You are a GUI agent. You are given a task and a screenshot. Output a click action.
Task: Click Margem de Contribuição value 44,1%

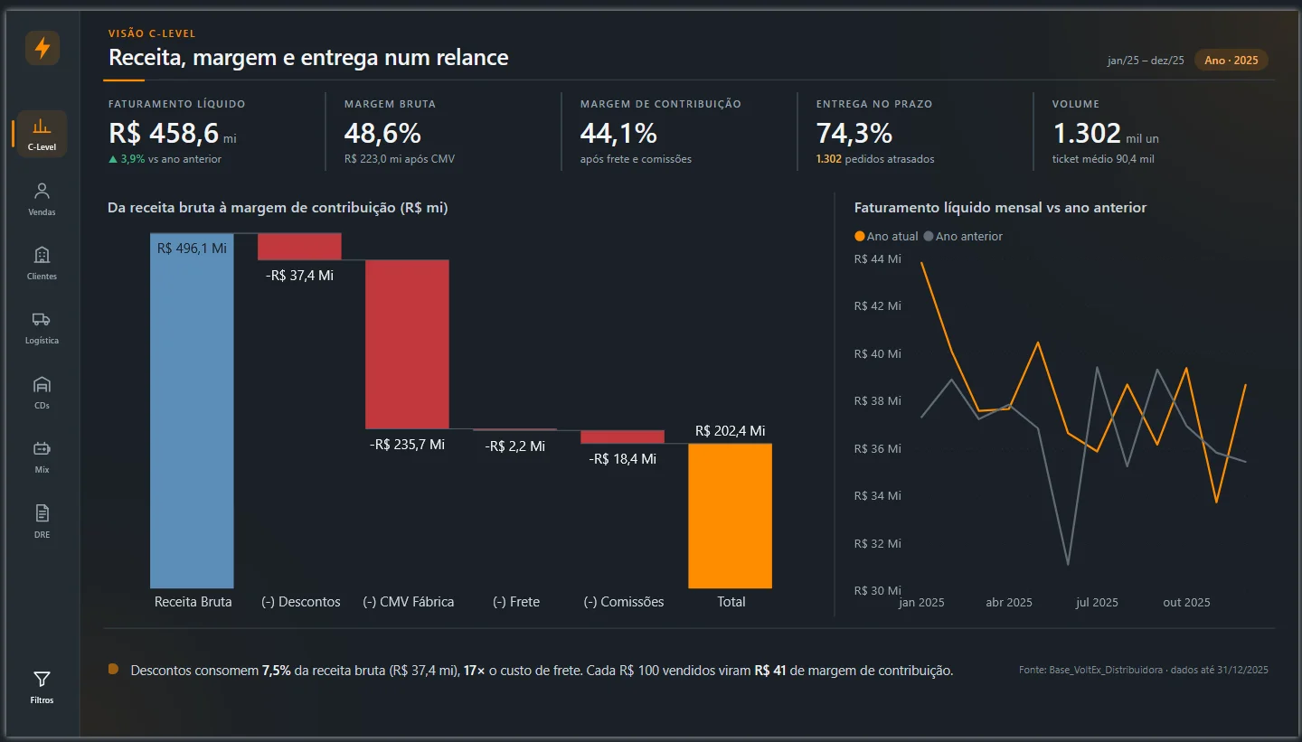pyautogui.click(x=618, y=133)
